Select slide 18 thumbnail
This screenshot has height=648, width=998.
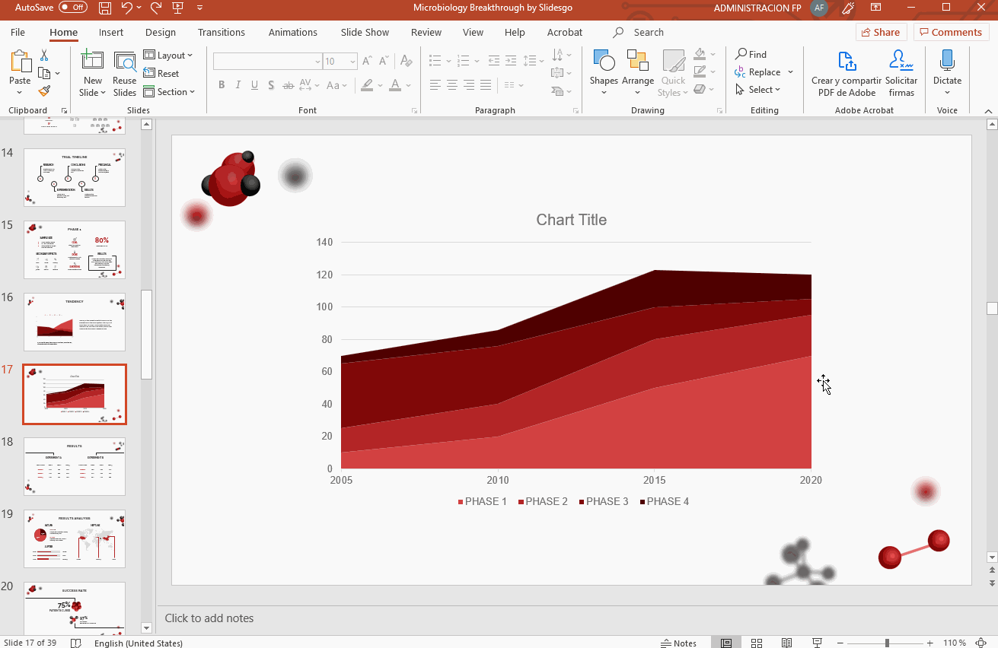pyautogui.click(x=75, y=466)
